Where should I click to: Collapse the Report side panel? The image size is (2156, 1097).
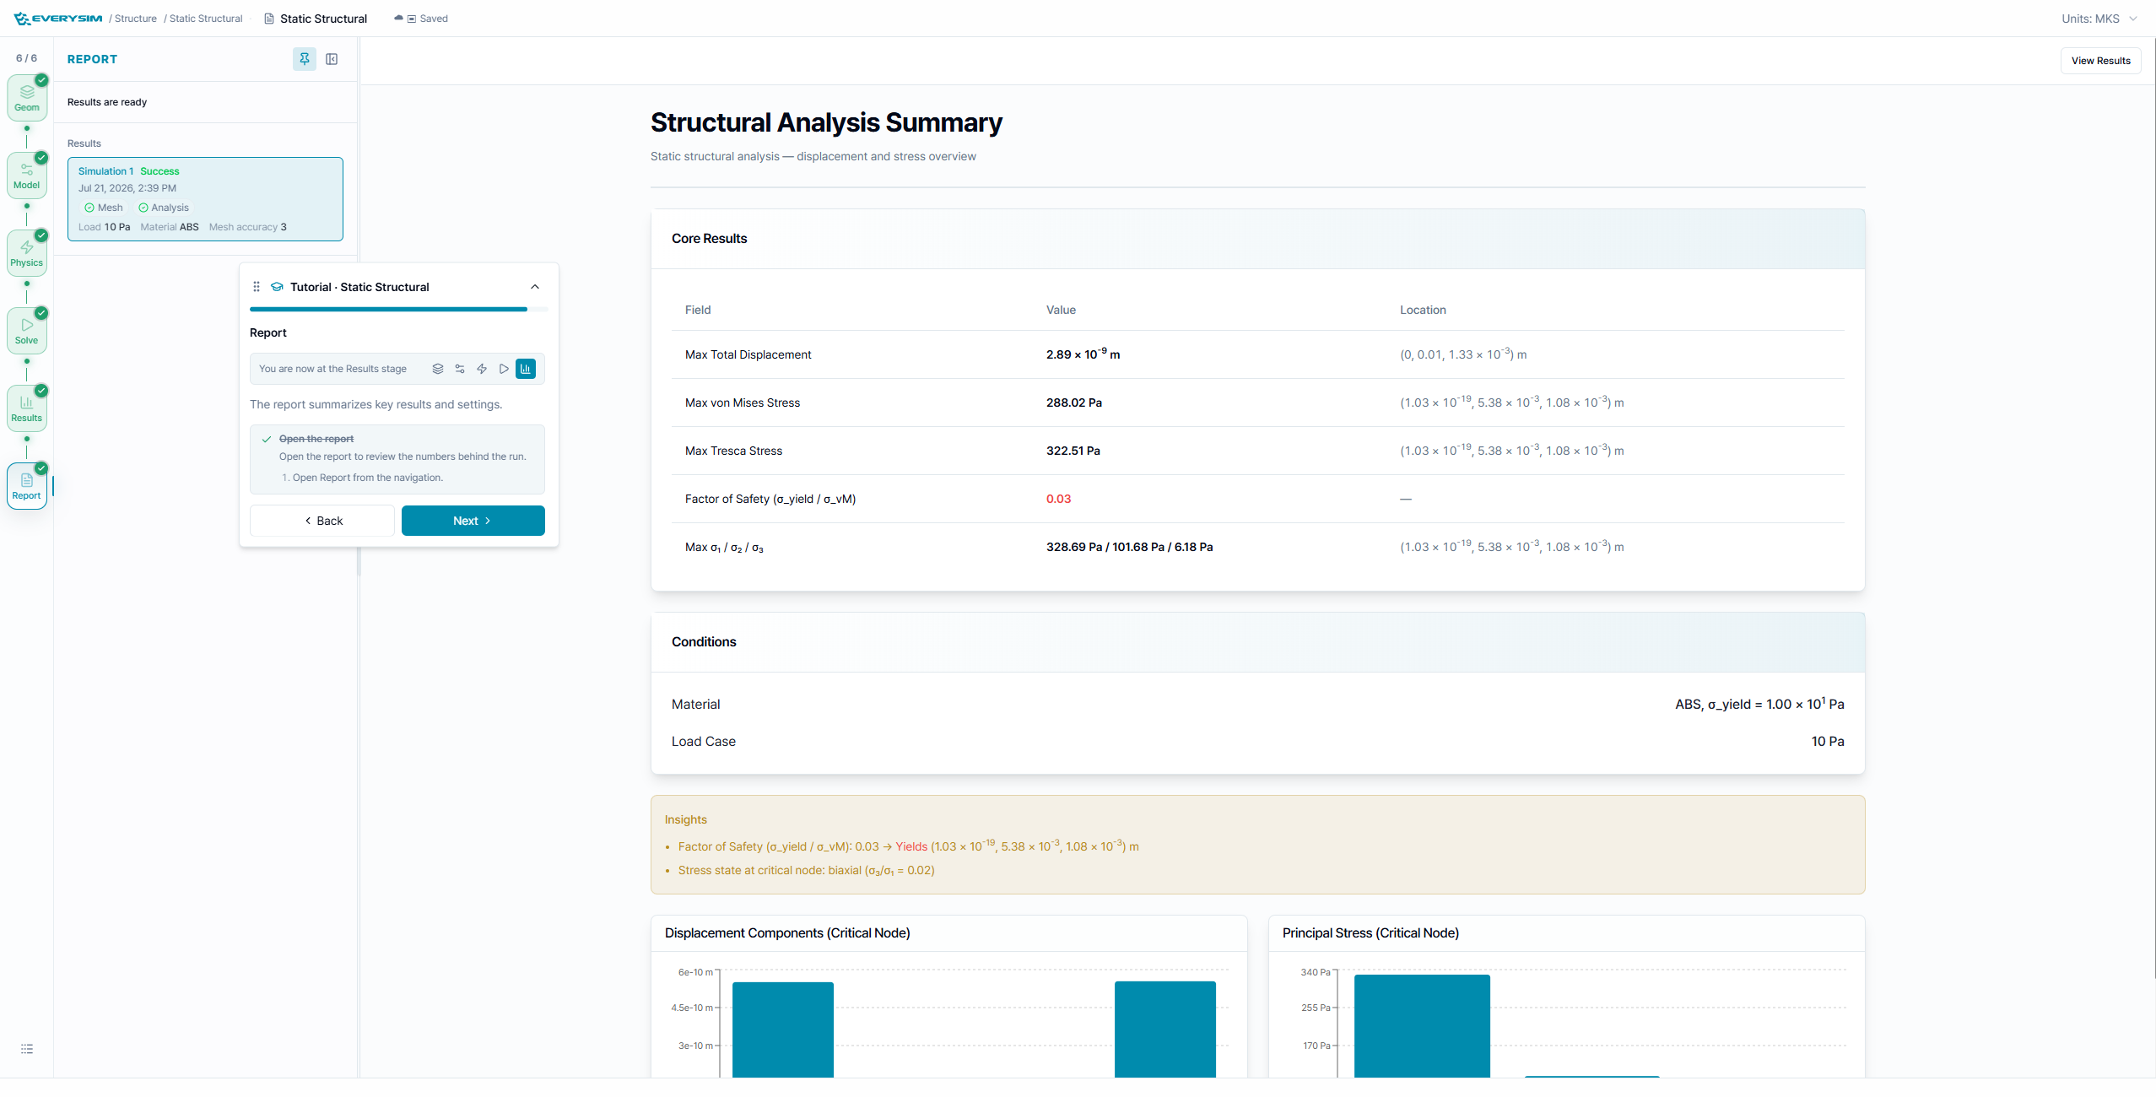pos(332,59)
